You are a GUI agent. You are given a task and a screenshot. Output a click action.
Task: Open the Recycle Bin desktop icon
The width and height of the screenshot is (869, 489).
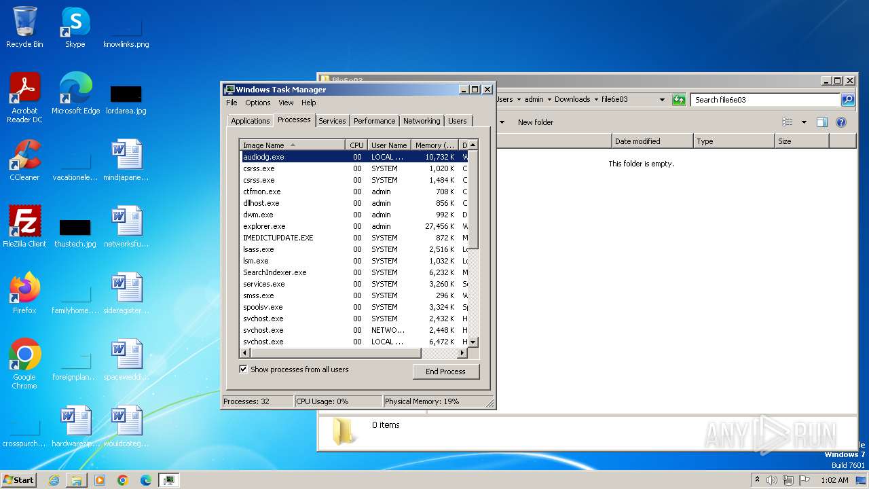(24, 27)
